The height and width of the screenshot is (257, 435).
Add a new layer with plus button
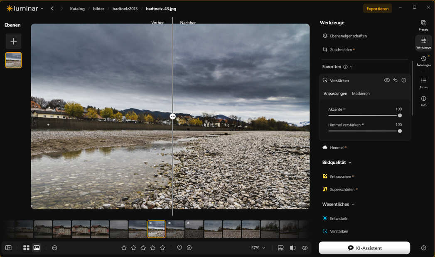[13, 41]
